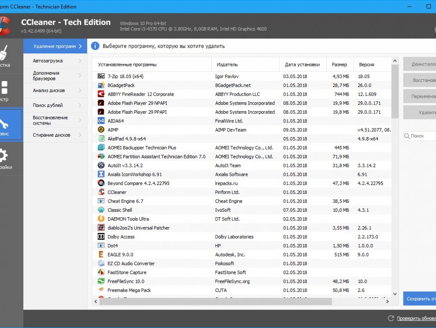This screenshot has height=328, width=436.
Task: Click the CCleaner entry icon in list
Action: coord(101,192)
